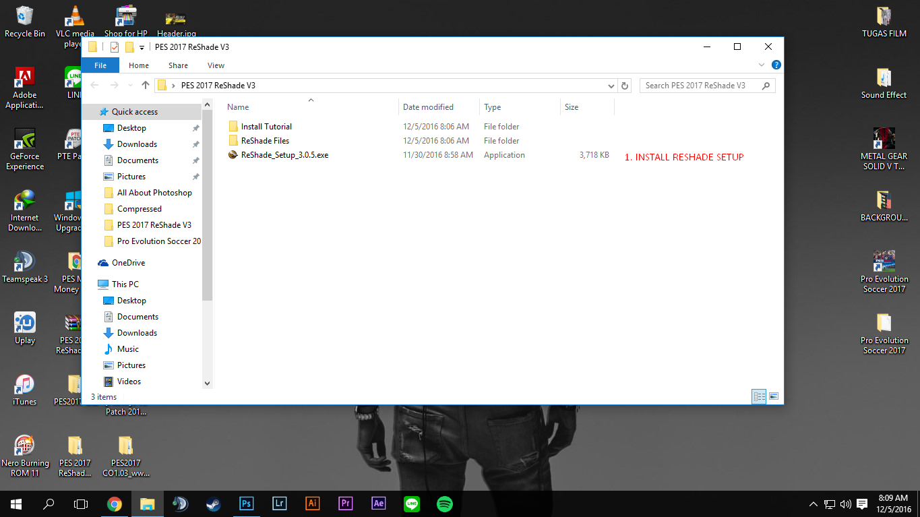Select Quick access in navigation pane
The height and width of the screenshot is (517, 920).
pos(135,112)
